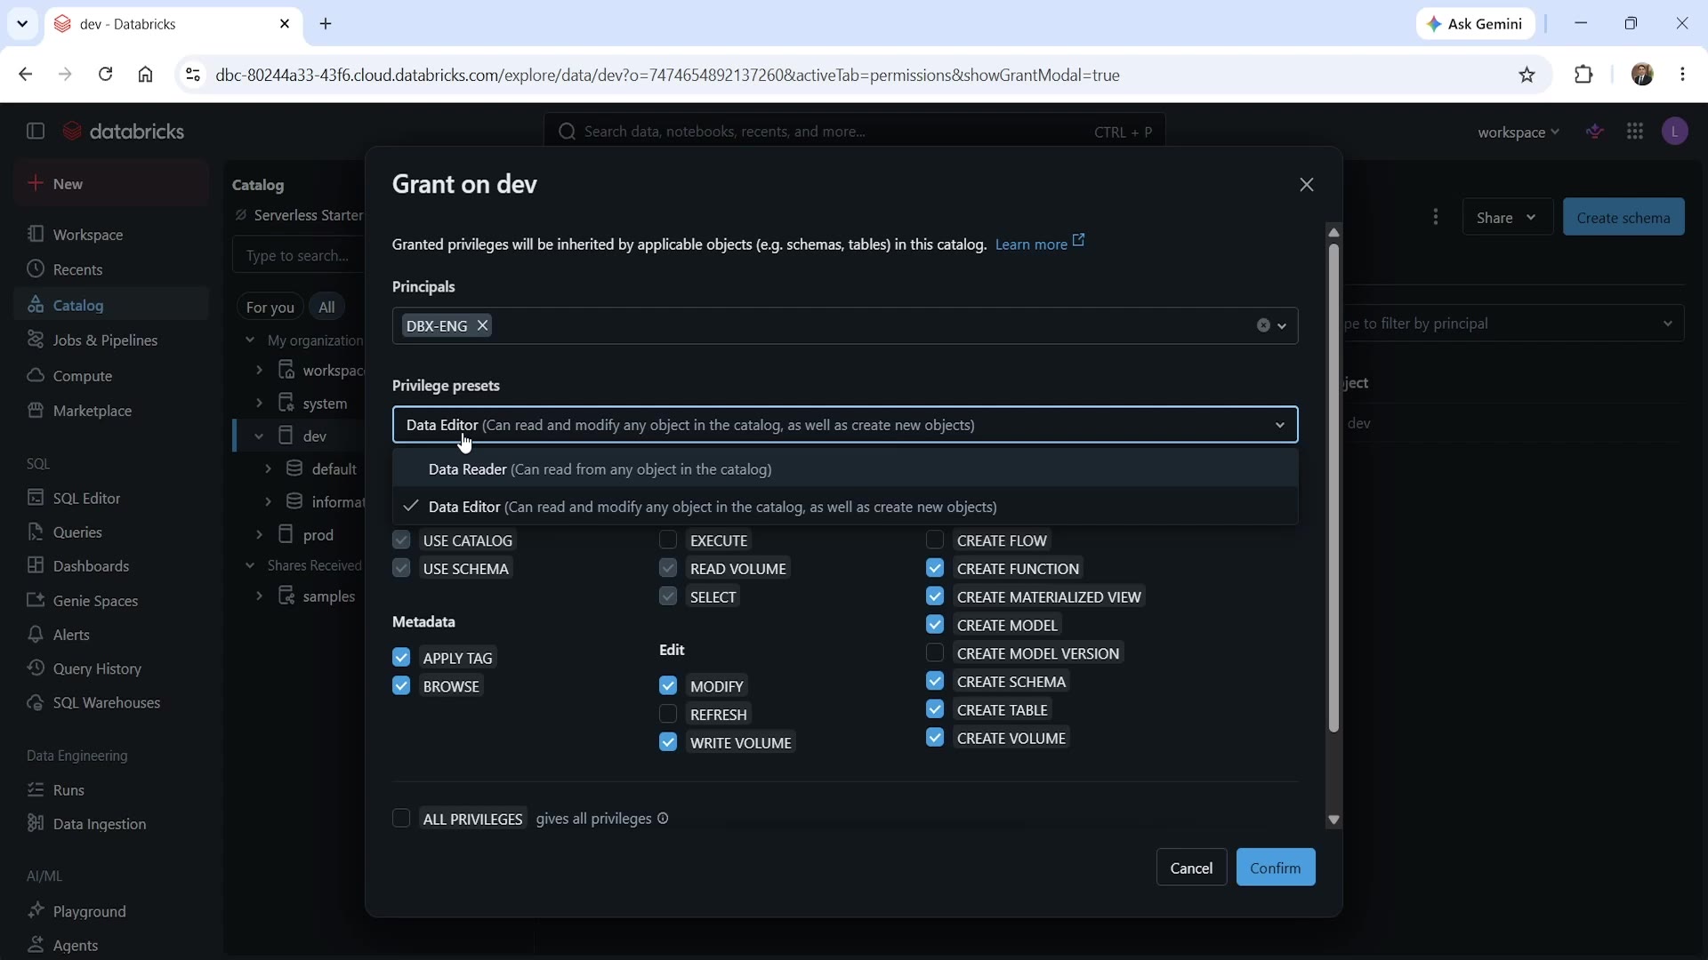1708x960 pixels.
Task: Focus the top search data field
Action: tap(854, 132)
